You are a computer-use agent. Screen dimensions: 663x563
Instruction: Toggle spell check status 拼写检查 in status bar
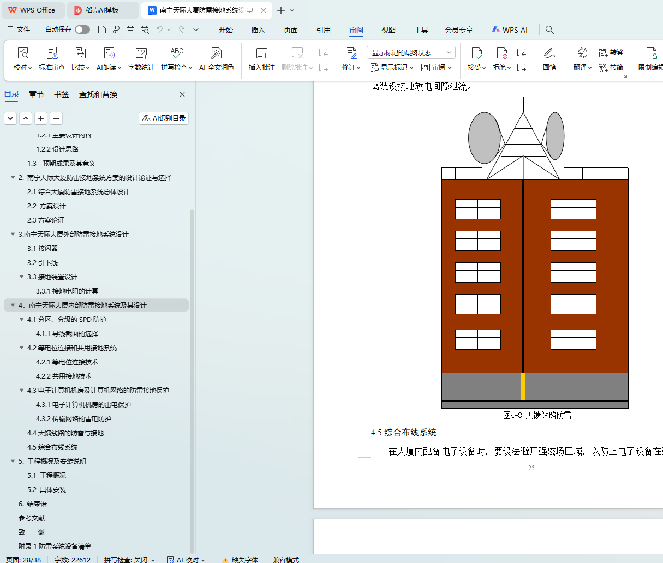129,560
